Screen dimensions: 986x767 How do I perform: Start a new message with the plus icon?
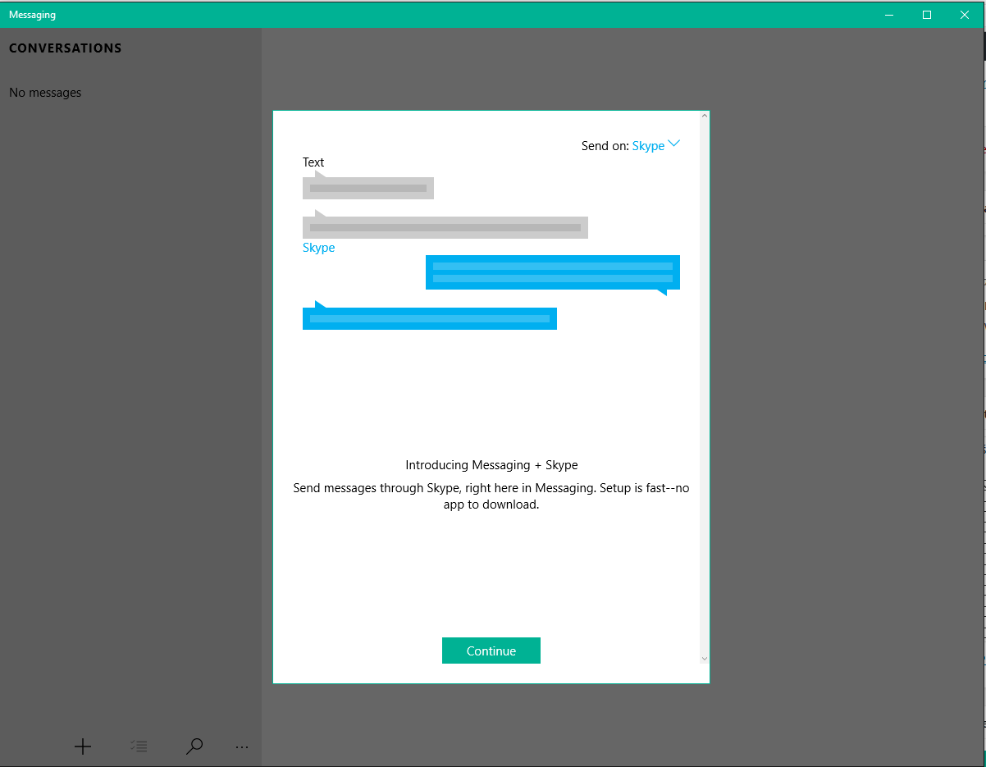pyautogui.click(x=83, y=746)
